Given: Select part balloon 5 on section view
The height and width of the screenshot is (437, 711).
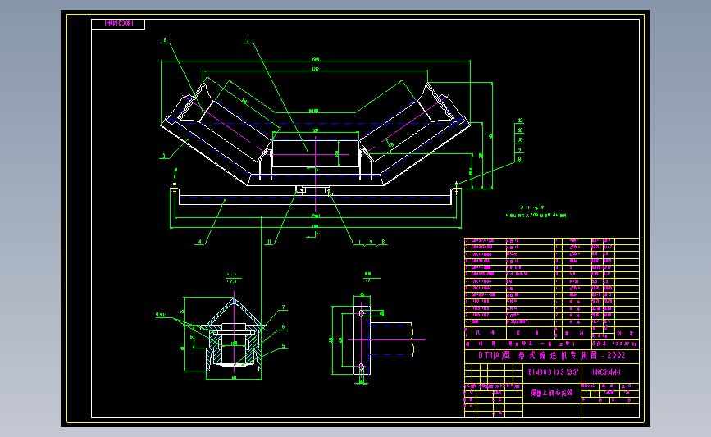Looking at the screenshot, I should click(284, 346).
